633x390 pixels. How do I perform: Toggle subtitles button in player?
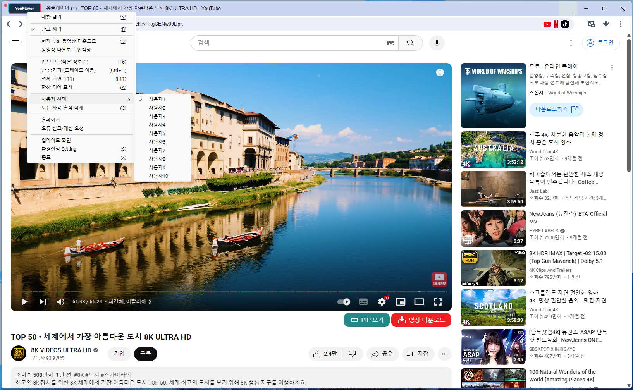(363, 302)
